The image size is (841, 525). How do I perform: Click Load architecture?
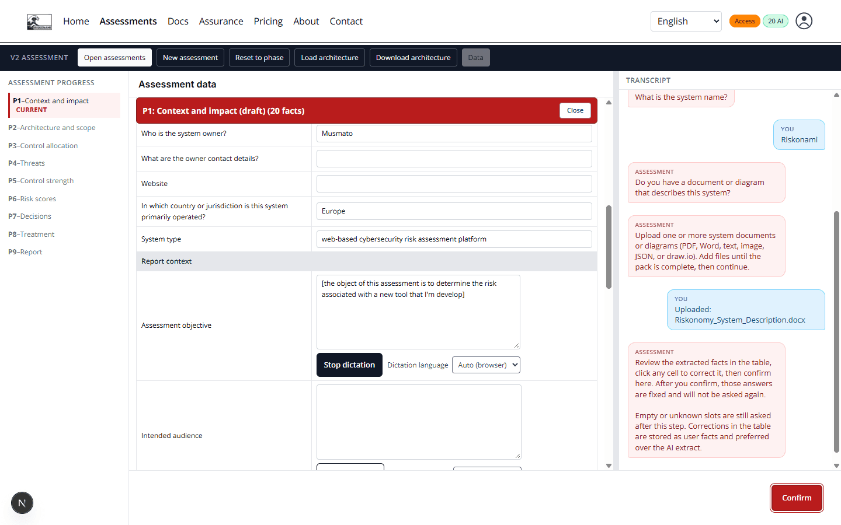point(329,58)
